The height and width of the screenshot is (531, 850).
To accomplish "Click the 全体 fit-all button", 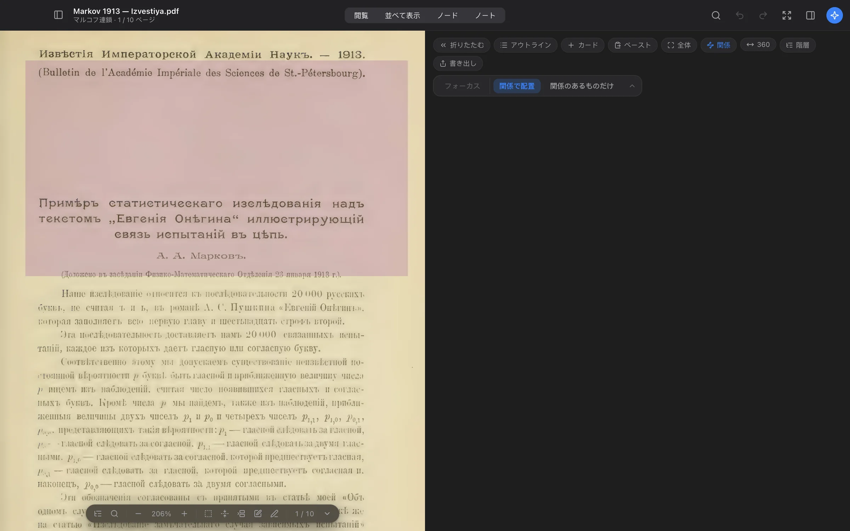I will click(x=679, y=45).
